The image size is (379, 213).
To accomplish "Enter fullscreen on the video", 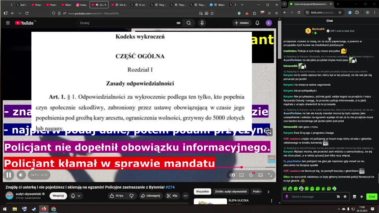I will [x=270, y=175].
